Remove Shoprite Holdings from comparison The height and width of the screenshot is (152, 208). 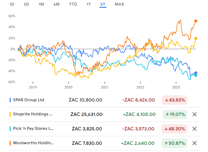coord(194,114)
